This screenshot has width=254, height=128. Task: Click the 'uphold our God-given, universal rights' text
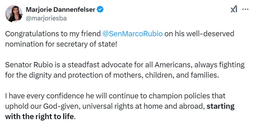73,106
